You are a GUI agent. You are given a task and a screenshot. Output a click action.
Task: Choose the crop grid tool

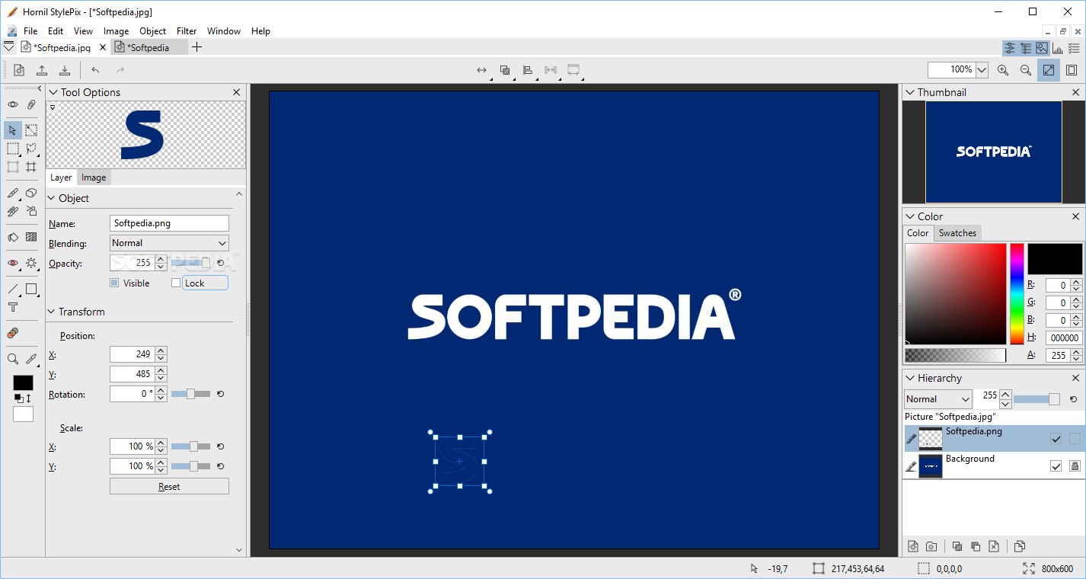(x=31, y=167)
